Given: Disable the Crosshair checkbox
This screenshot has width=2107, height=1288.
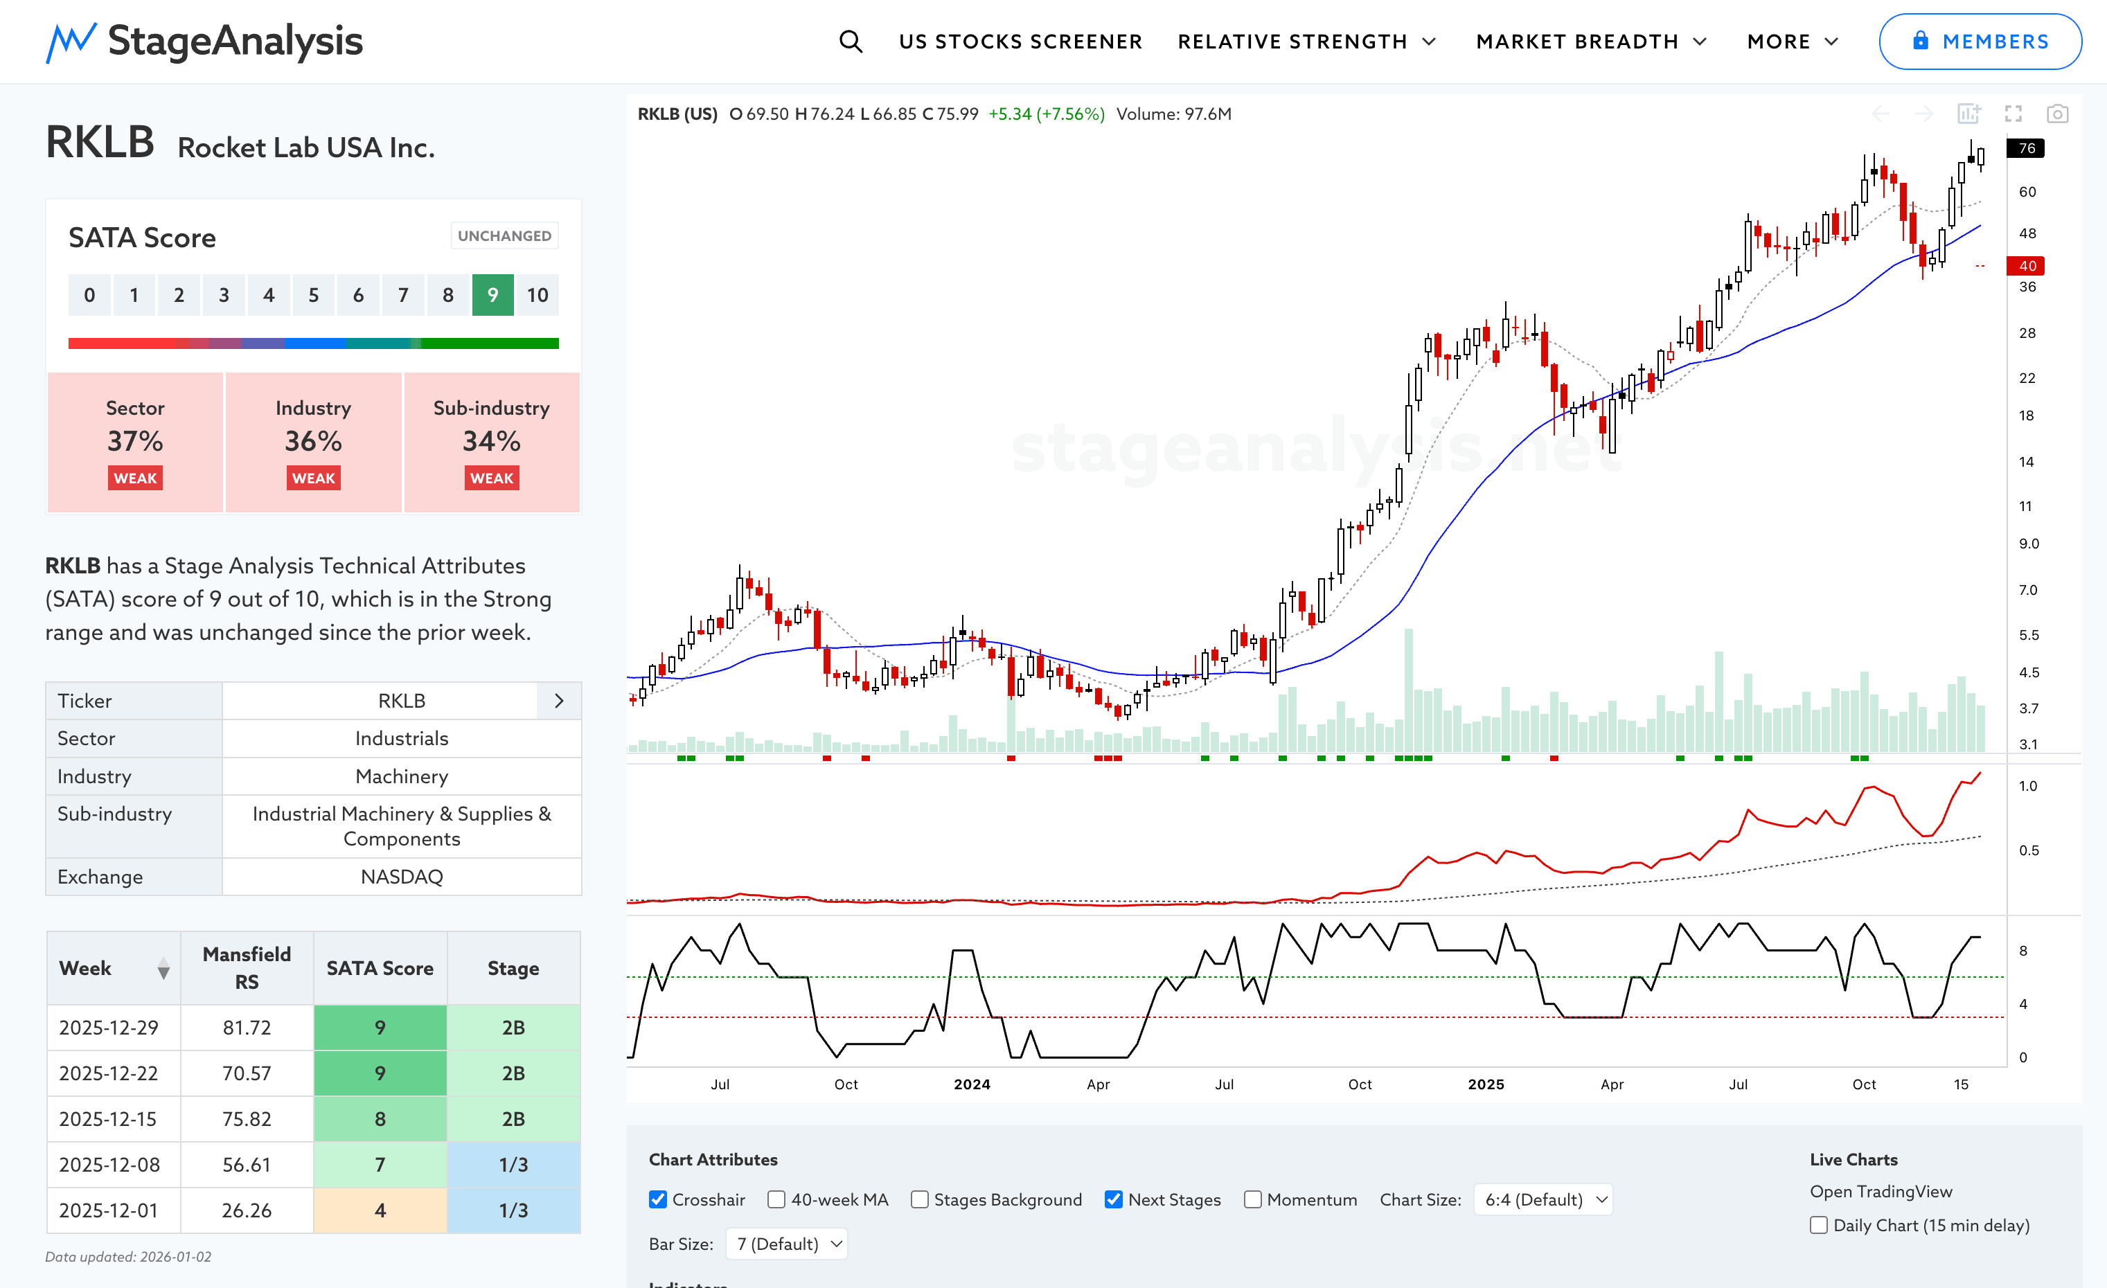Looking at the screenshot, I should click(657, 1199).
